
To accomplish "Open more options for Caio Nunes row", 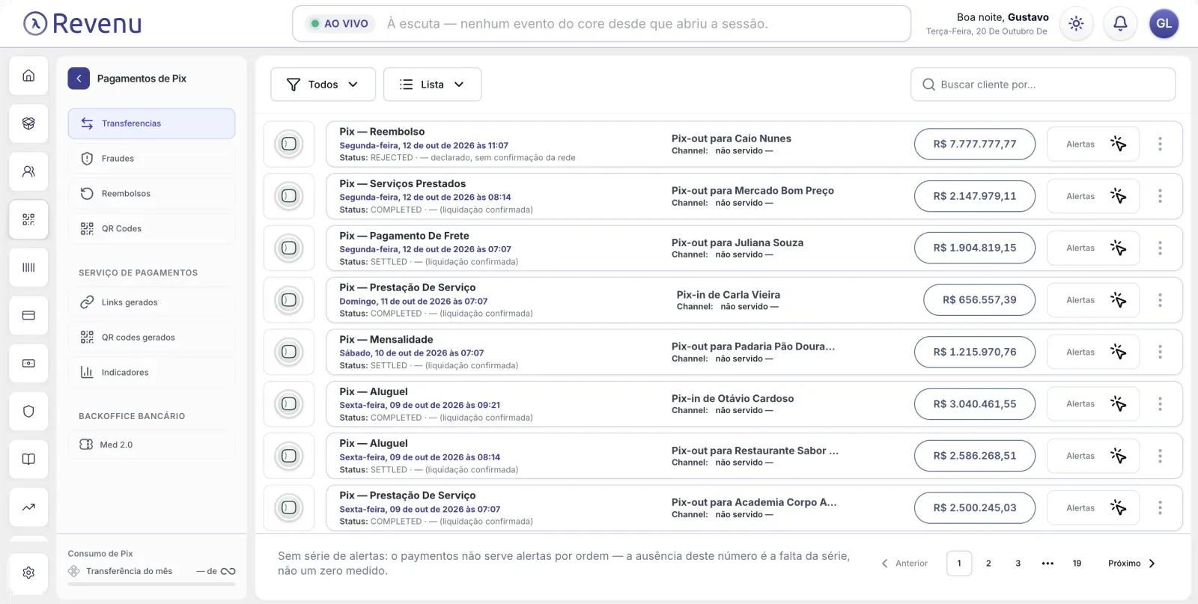I will [x=1160, y=144].
